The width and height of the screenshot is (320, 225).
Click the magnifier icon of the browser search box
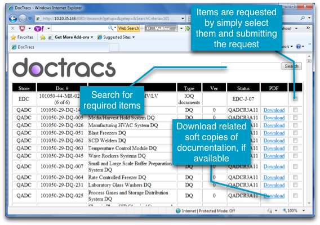303,18
